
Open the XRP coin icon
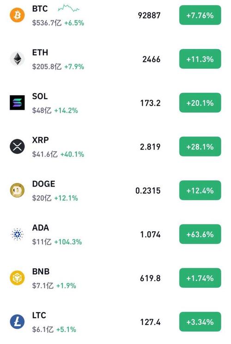tap(17, 146)
